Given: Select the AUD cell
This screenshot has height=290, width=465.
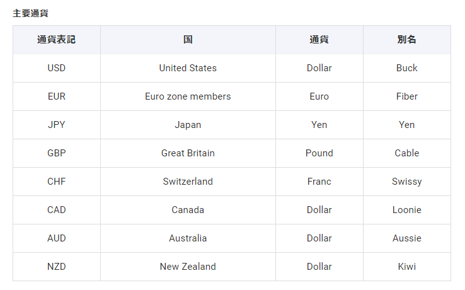Looking at the screenshot, I should 56,238.
